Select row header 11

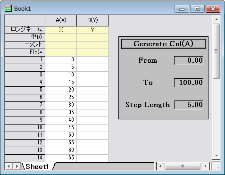coord(25,135)
